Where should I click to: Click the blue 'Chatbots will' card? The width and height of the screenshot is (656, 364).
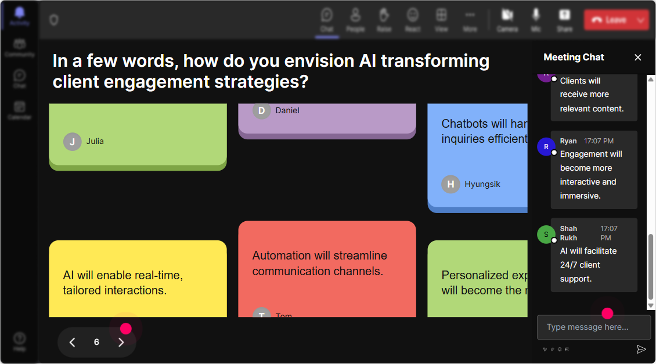(477, 158)
